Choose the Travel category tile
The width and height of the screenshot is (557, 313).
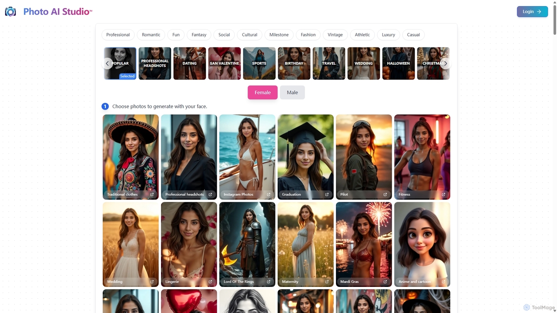point(329,63)
